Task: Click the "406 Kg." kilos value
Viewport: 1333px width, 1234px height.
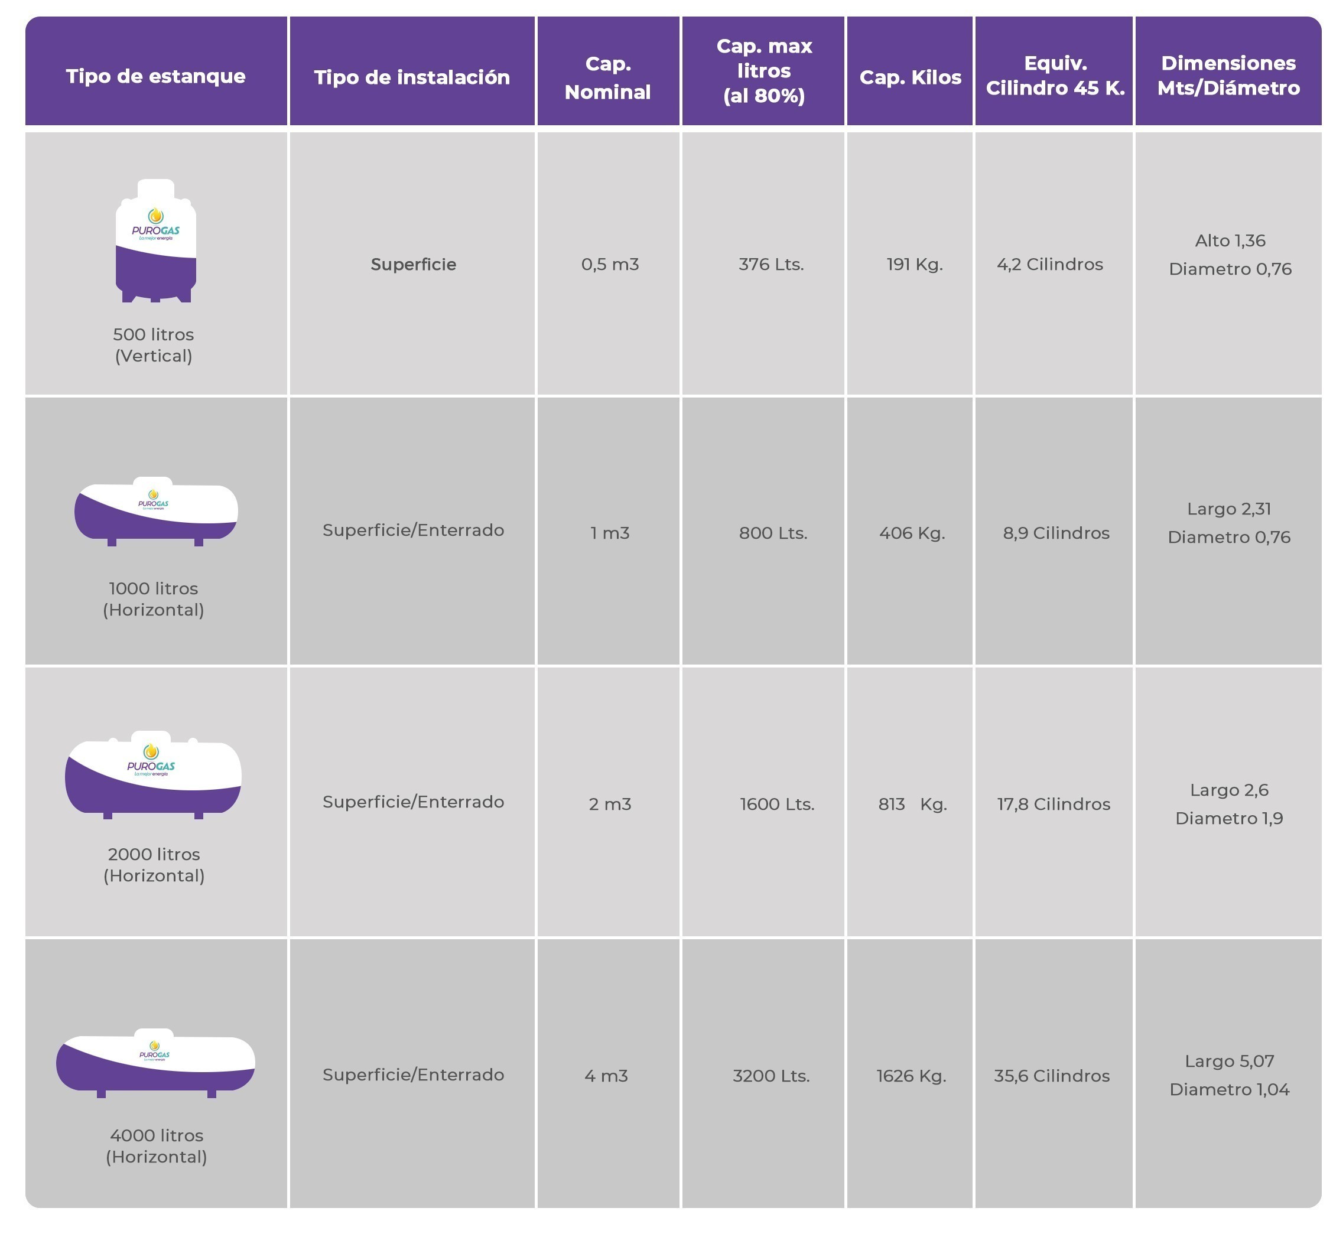Action: [912, 533]
